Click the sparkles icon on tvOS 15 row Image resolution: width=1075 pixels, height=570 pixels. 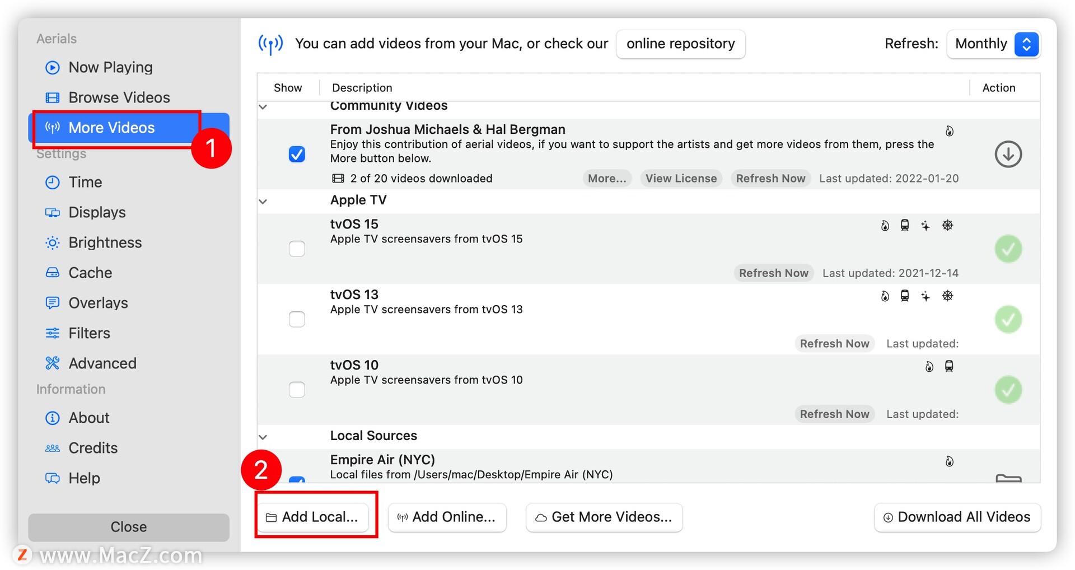tap(926, 226)
